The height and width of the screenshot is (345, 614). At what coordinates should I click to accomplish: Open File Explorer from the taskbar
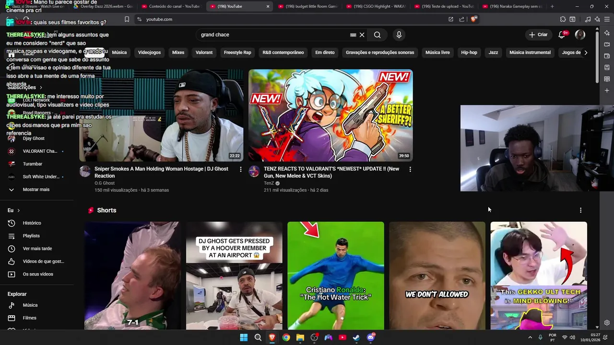[x=300, y=337]
